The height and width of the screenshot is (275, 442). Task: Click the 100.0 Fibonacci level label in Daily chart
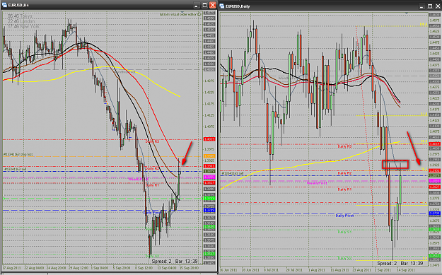424,25
